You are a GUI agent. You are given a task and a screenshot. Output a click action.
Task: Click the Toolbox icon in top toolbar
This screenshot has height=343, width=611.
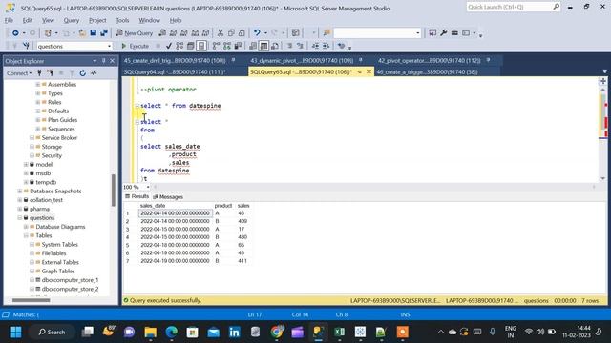click(x=454, y=33)
